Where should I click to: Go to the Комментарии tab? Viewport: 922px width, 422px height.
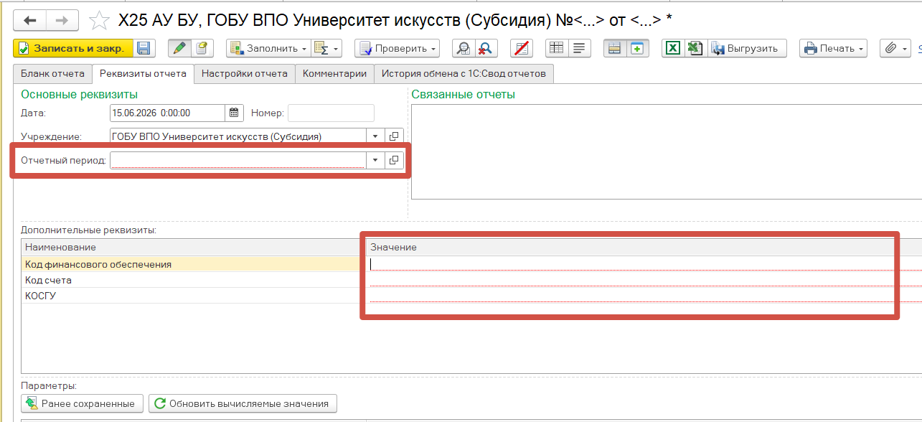(334, 73)
